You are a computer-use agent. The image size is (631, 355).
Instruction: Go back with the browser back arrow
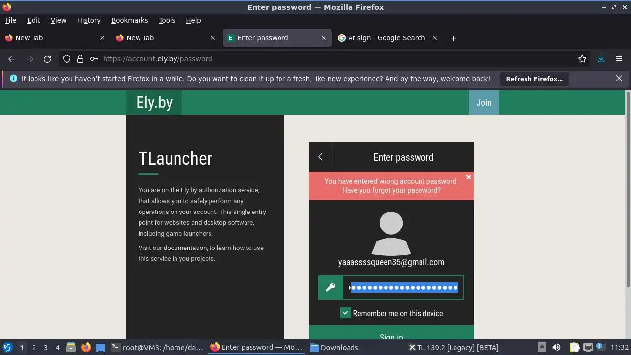pyautogui.click(x=12, y=59)
